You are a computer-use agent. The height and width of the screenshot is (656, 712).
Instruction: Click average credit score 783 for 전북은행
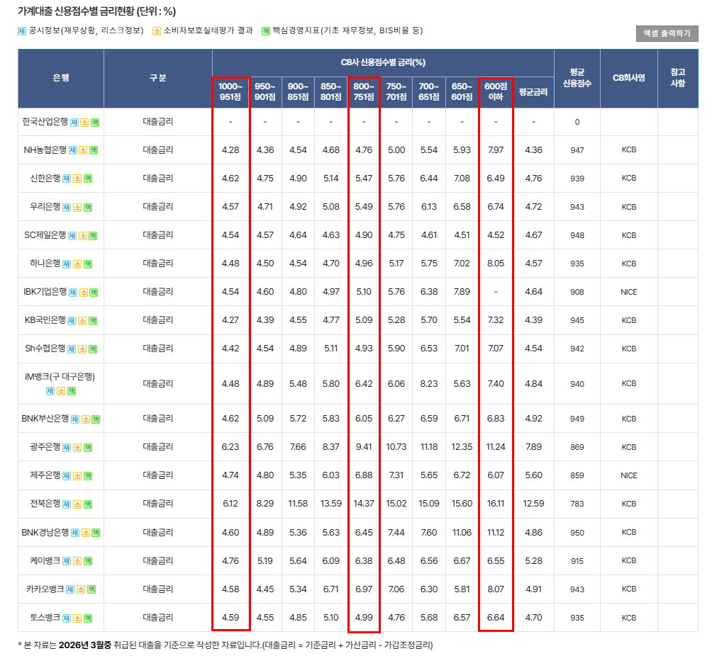point(577,504)
